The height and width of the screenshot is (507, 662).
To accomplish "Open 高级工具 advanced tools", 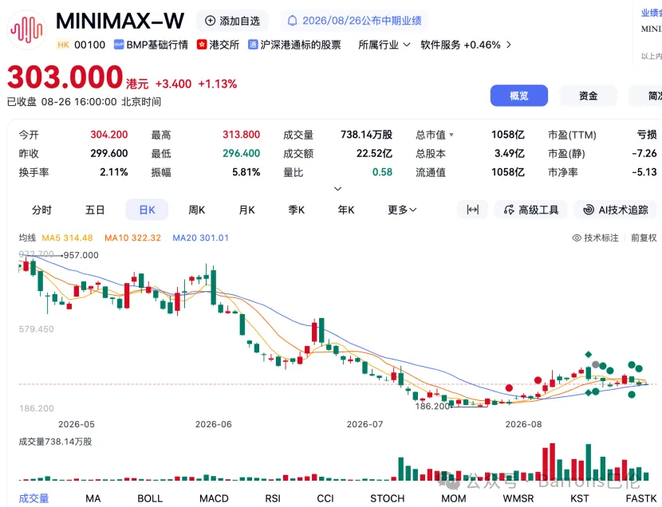I will 530,210.
